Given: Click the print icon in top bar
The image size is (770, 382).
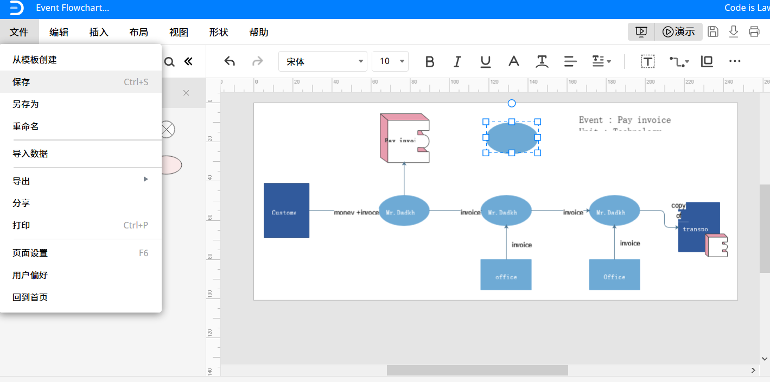Looking at the screenshot, I should [x=754, y=31].
